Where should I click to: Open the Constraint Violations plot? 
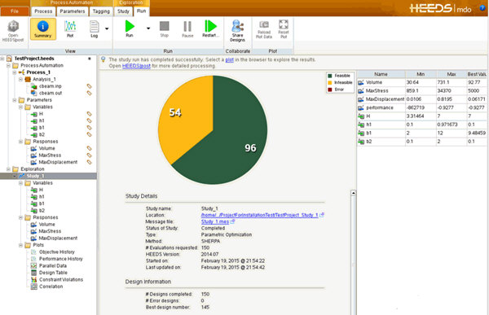[61, 279]
